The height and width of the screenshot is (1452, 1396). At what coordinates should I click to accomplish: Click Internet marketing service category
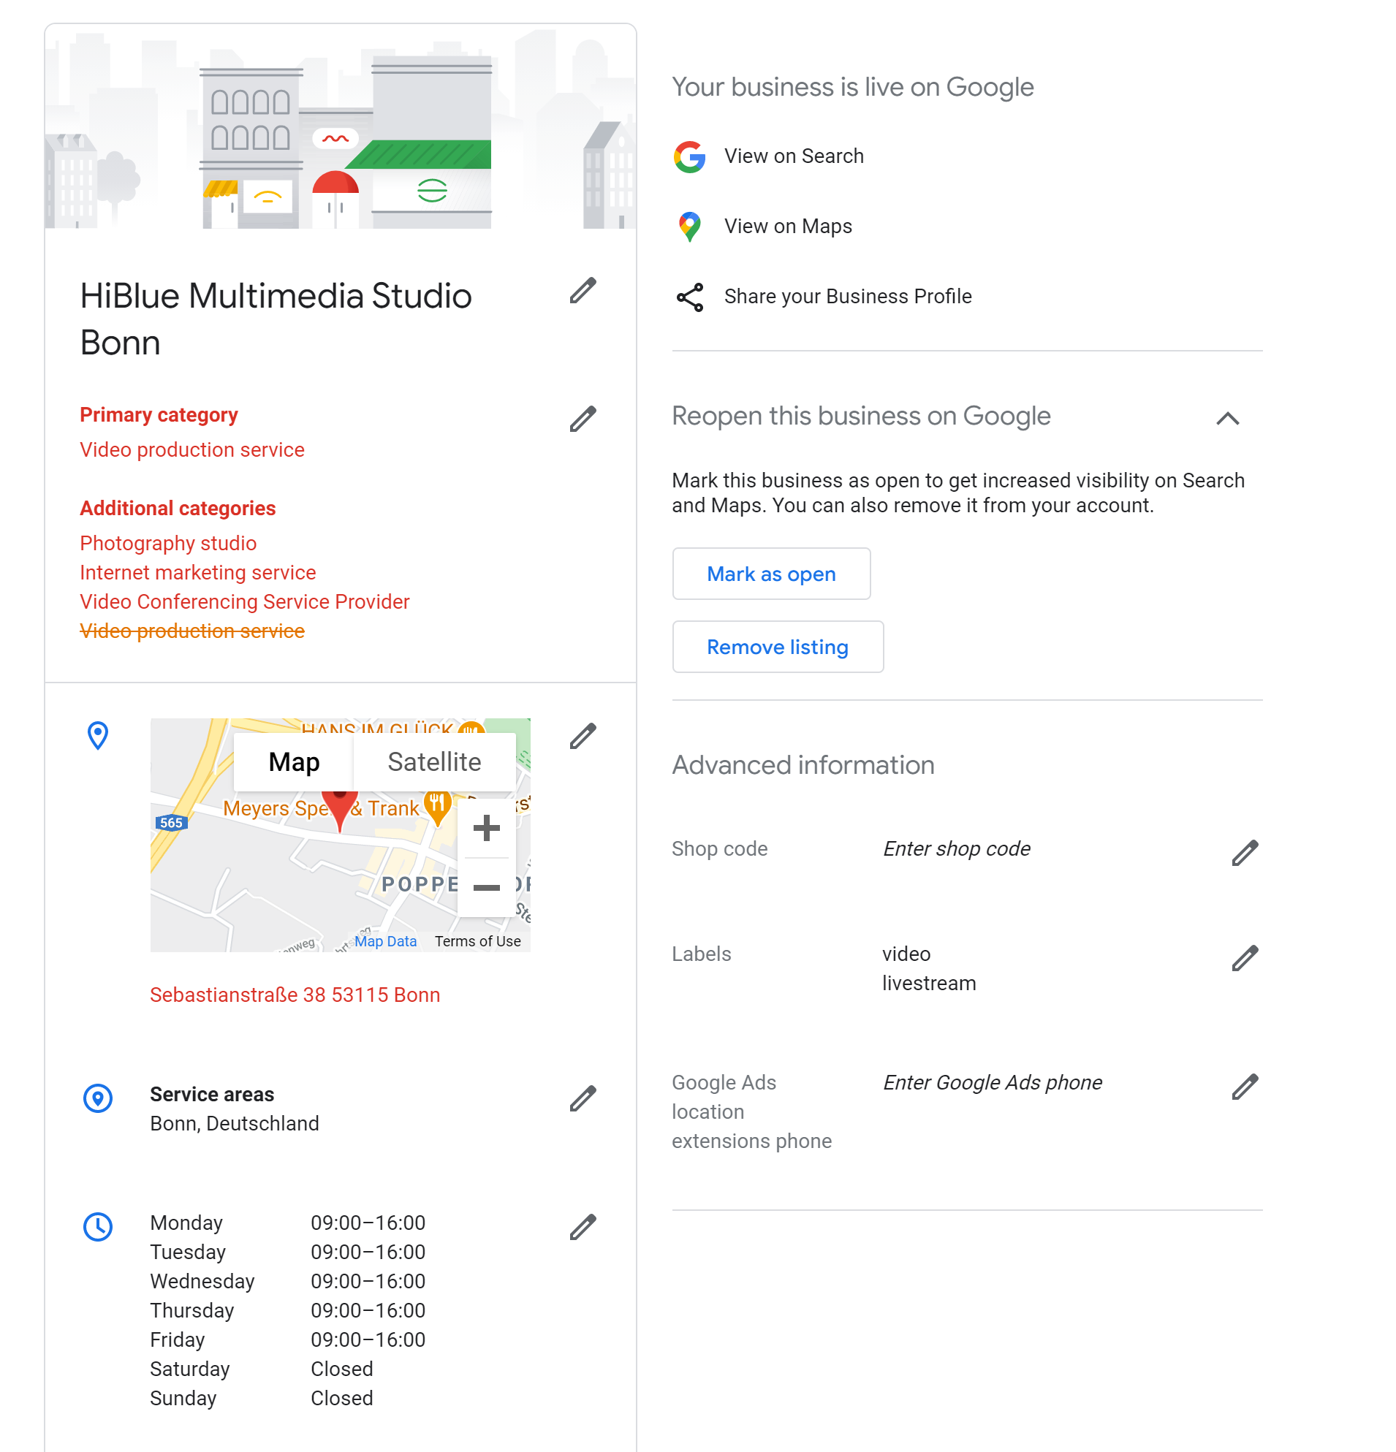coord(198,573)
